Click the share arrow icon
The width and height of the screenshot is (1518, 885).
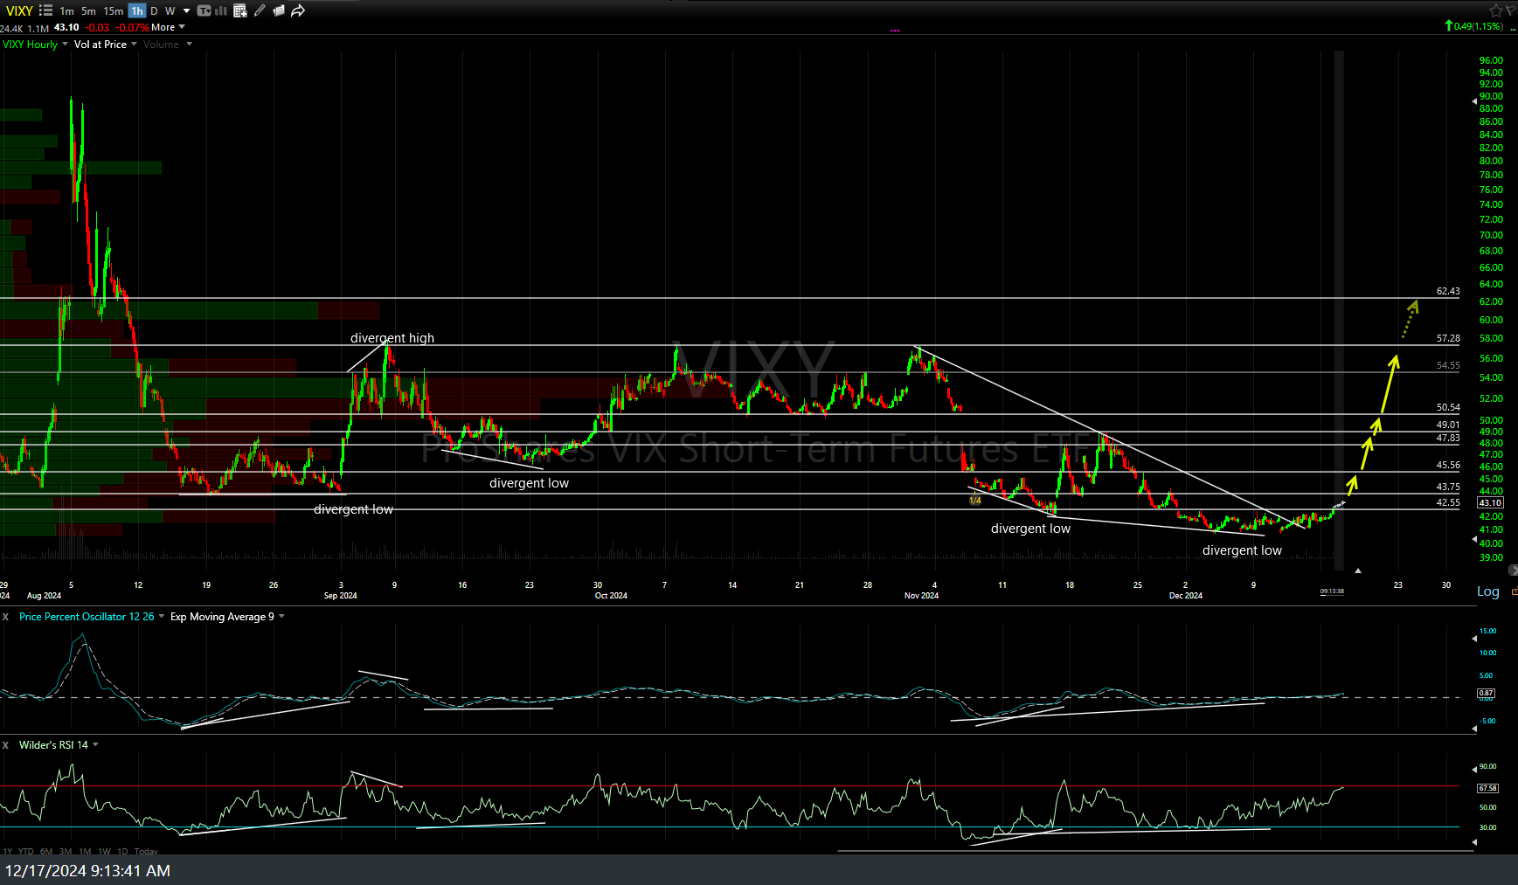(298, 11)
